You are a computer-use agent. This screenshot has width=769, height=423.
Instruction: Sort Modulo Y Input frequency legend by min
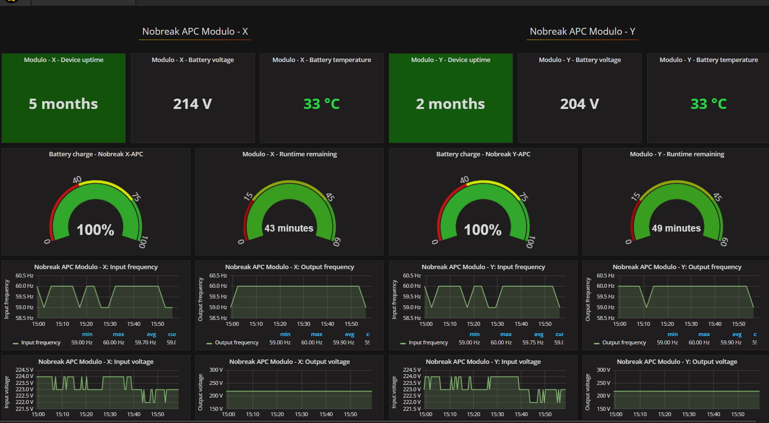[x=475, y=334]
